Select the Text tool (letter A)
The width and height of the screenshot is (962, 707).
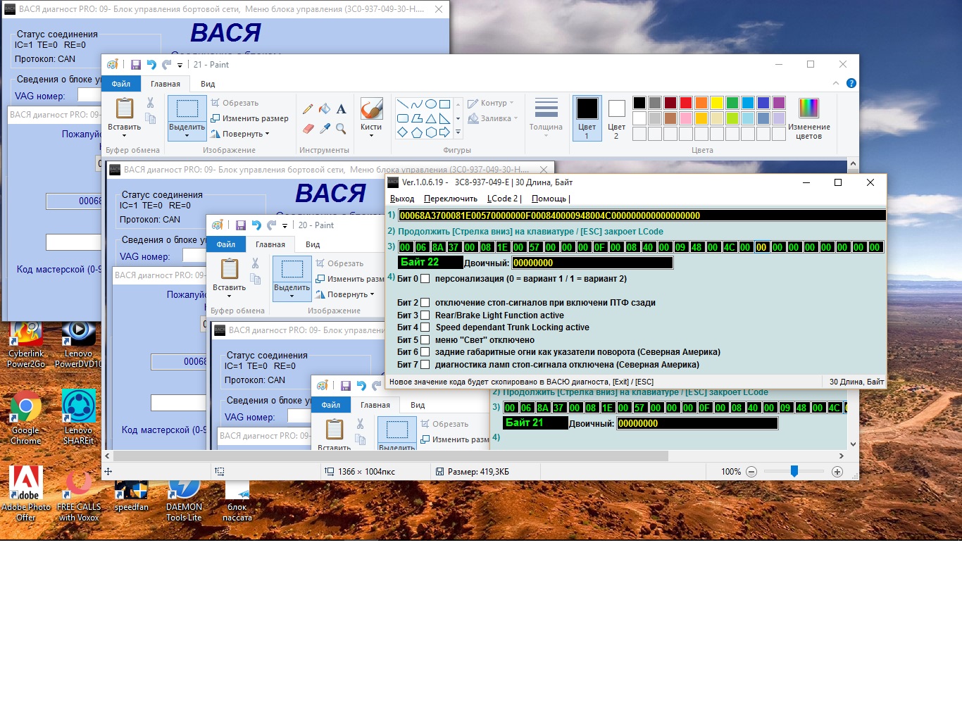click(341, 109)
